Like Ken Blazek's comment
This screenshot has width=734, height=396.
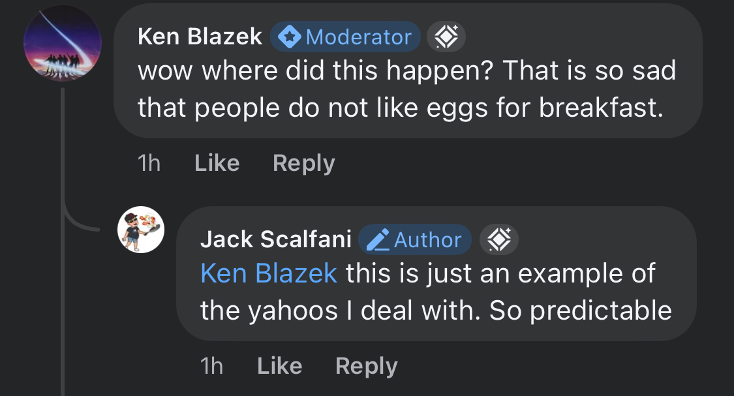coord(217,163)
